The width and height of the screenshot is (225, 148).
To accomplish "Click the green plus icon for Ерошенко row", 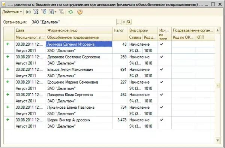I will tap(8, 82).
